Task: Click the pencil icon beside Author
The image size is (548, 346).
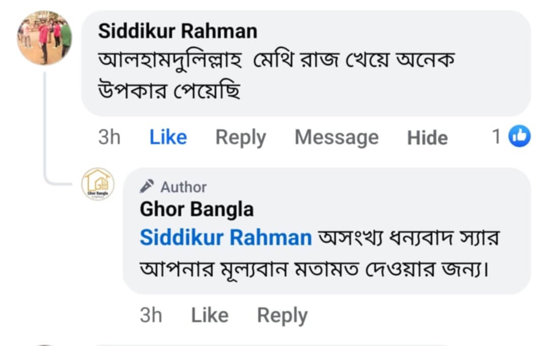Action: click(147, 187)
